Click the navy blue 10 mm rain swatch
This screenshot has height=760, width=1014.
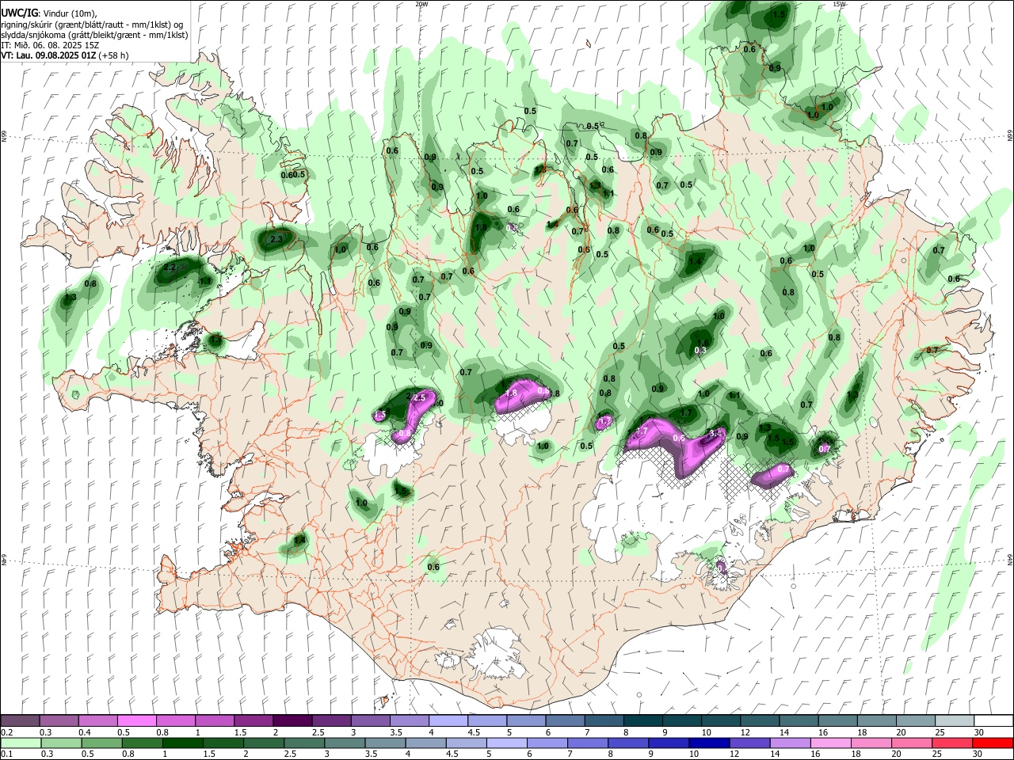708,743
